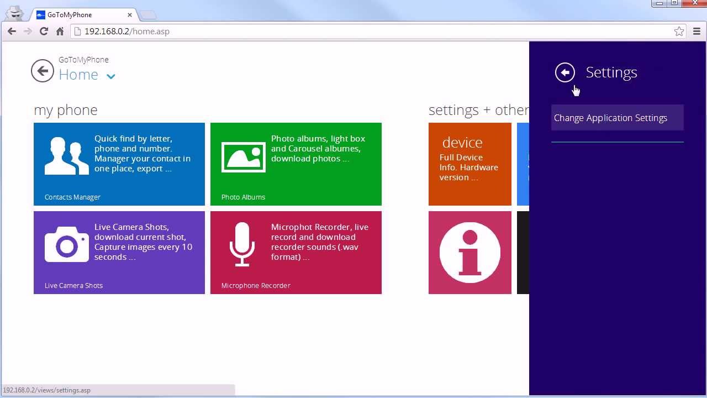Screen dimensions: 707x398
Task: Click the incognito icon
Action: pyautogui.click(x=15, y=13)
